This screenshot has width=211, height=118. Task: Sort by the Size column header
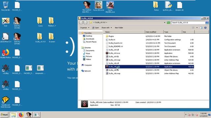[x=188, y=32]
